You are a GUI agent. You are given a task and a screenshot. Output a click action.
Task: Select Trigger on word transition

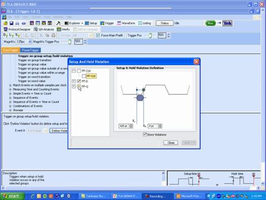(34, 77)
